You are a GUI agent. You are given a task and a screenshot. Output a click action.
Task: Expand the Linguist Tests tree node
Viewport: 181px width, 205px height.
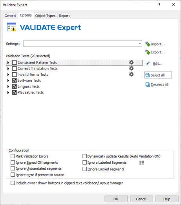[x=8, y=86]
